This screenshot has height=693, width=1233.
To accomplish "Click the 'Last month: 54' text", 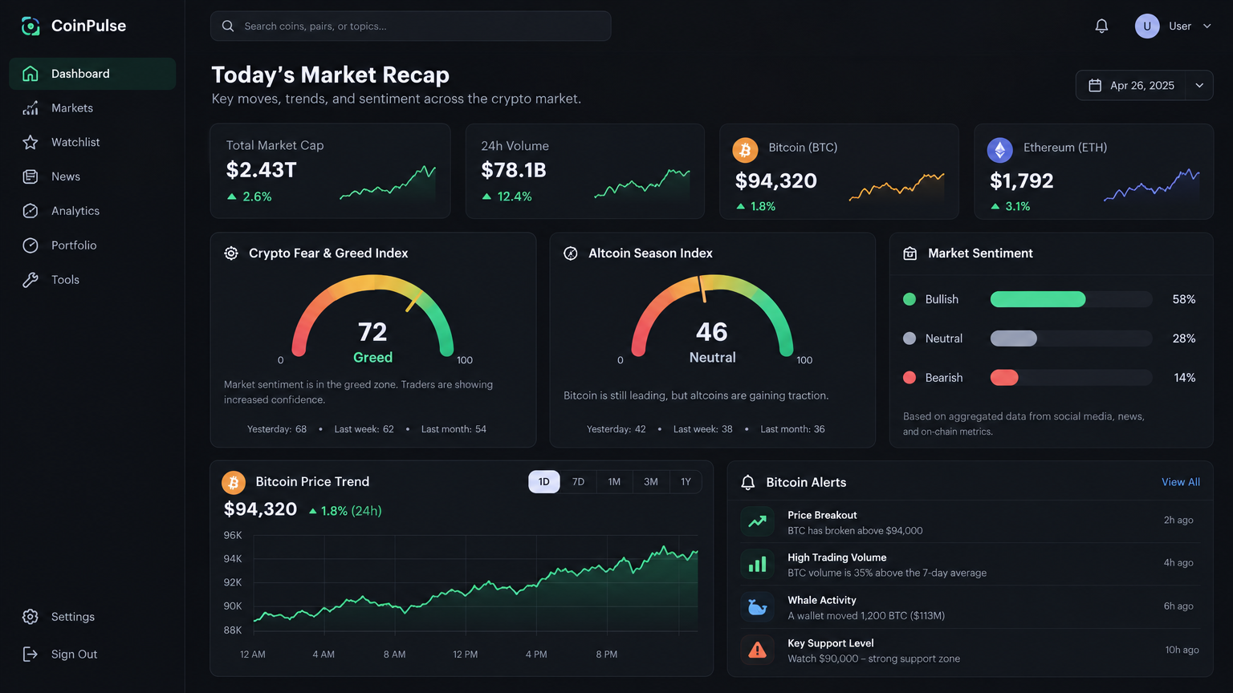I will coord(454,429).
